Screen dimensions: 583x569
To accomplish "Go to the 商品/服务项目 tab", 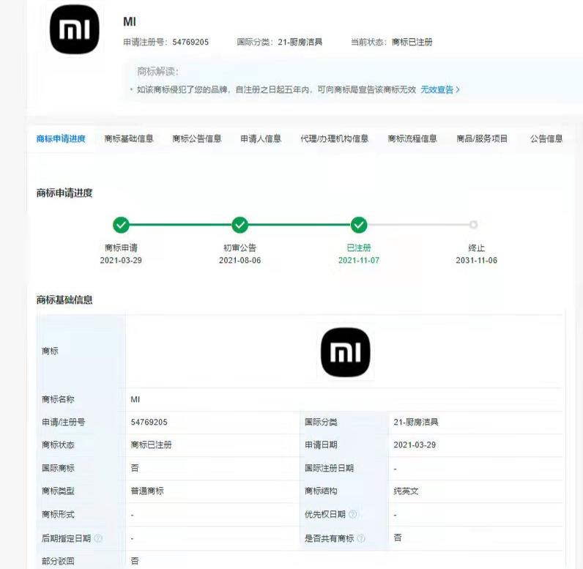I will 482,138.
